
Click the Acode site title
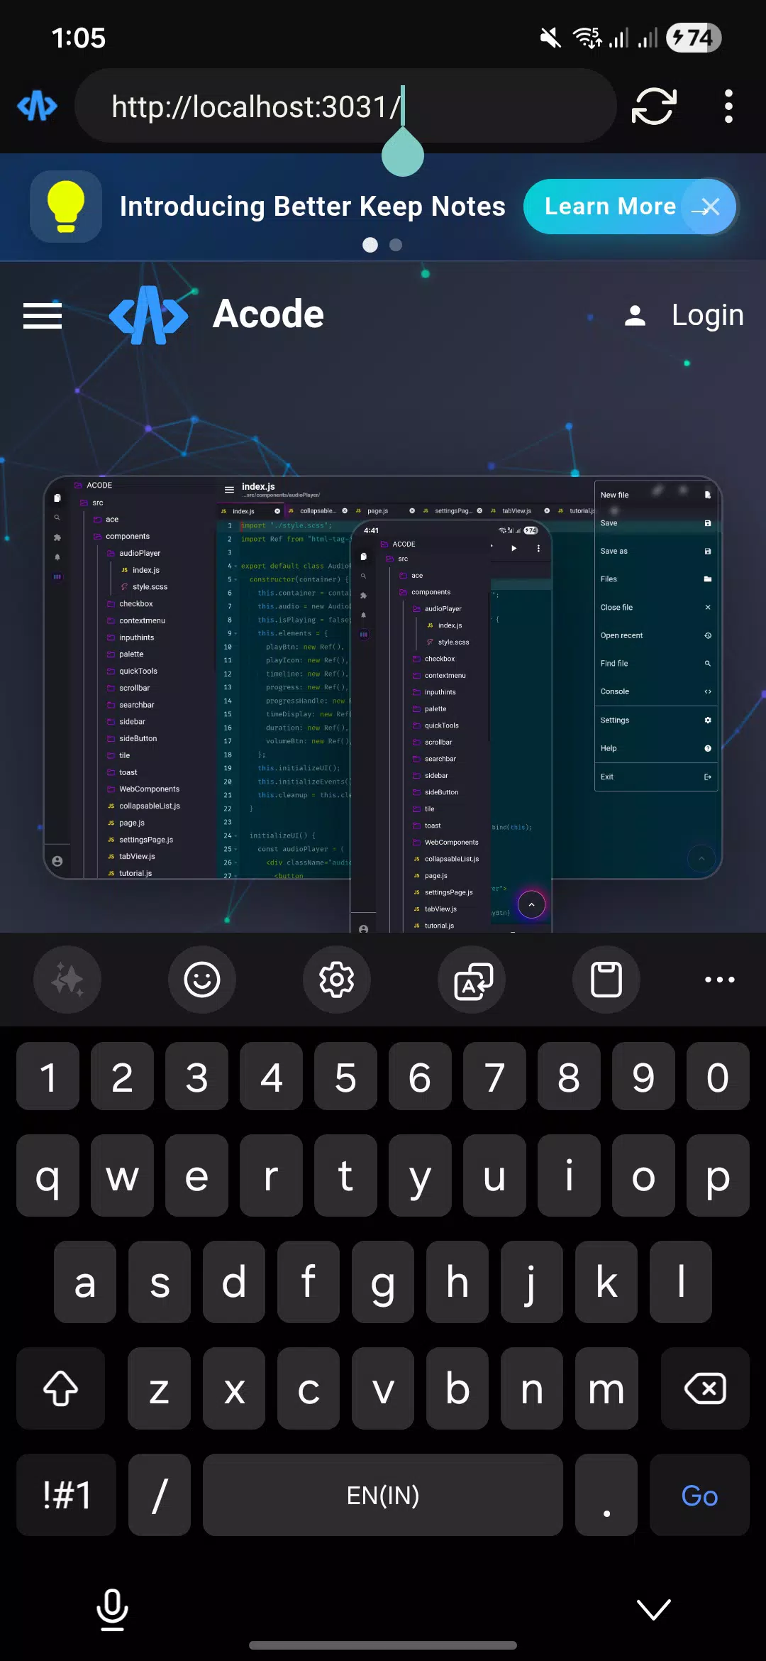(268, 314)
